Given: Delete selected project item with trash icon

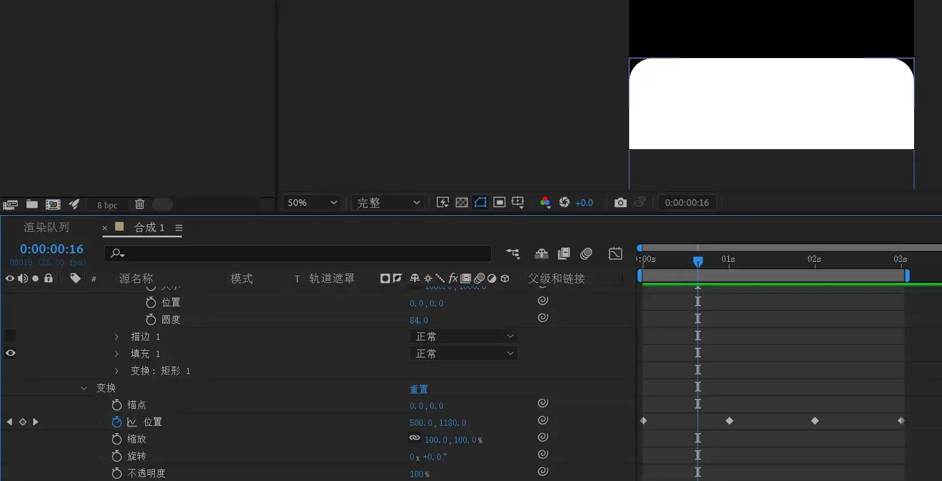Looking at the screenshot, I should click(x=140, y=204).
